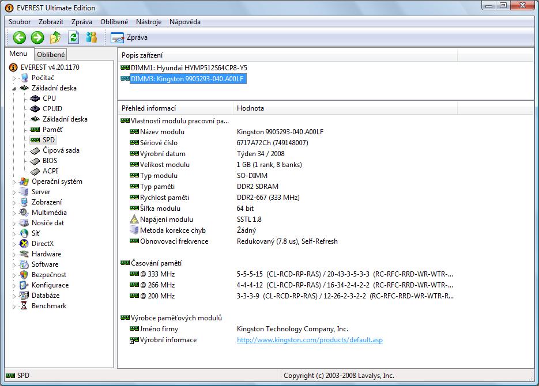Select the CPU item's chip icon
The height and width of the screenshot is (386, 539).
click(35, 99)
